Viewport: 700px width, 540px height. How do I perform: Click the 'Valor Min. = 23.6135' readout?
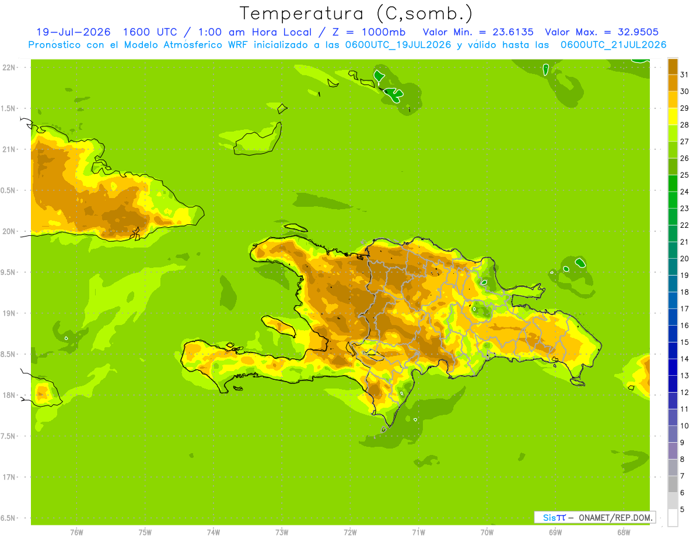click(478, 32)
